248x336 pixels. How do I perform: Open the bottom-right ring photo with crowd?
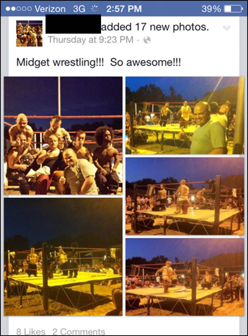coord(185,277)
